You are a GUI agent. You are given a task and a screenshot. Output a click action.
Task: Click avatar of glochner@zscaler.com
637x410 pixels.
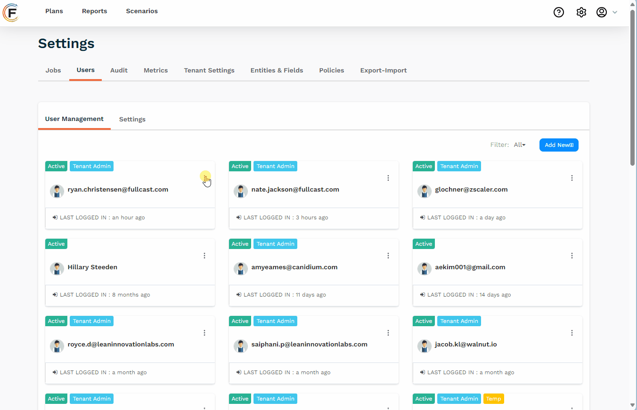[425, 191]
